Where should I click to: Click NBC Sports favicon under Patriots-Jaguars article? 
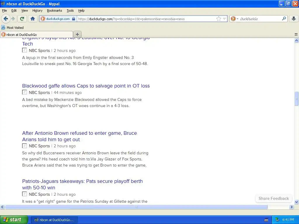point(25,194)
